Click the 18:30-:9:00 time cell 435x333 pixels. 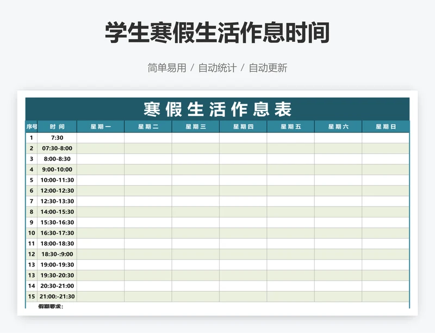(57, 254)
